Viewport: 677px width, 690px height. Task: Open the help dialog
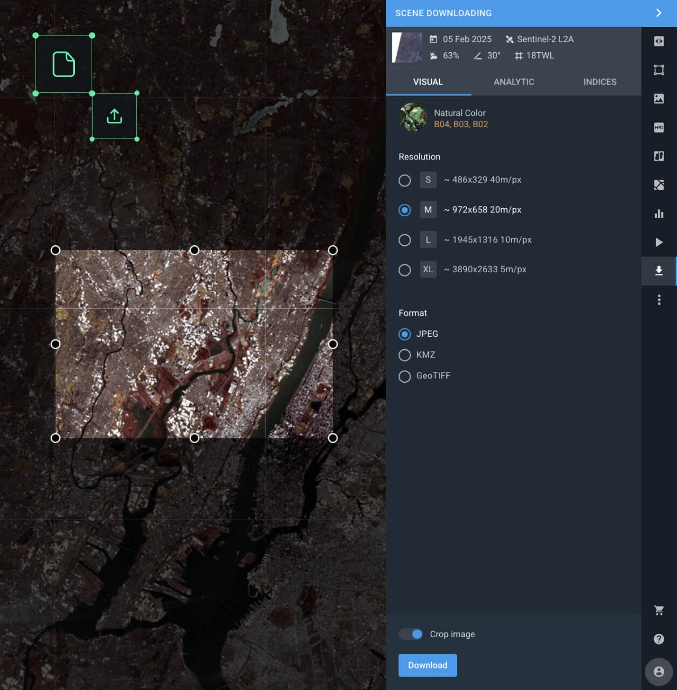point(659,639)
